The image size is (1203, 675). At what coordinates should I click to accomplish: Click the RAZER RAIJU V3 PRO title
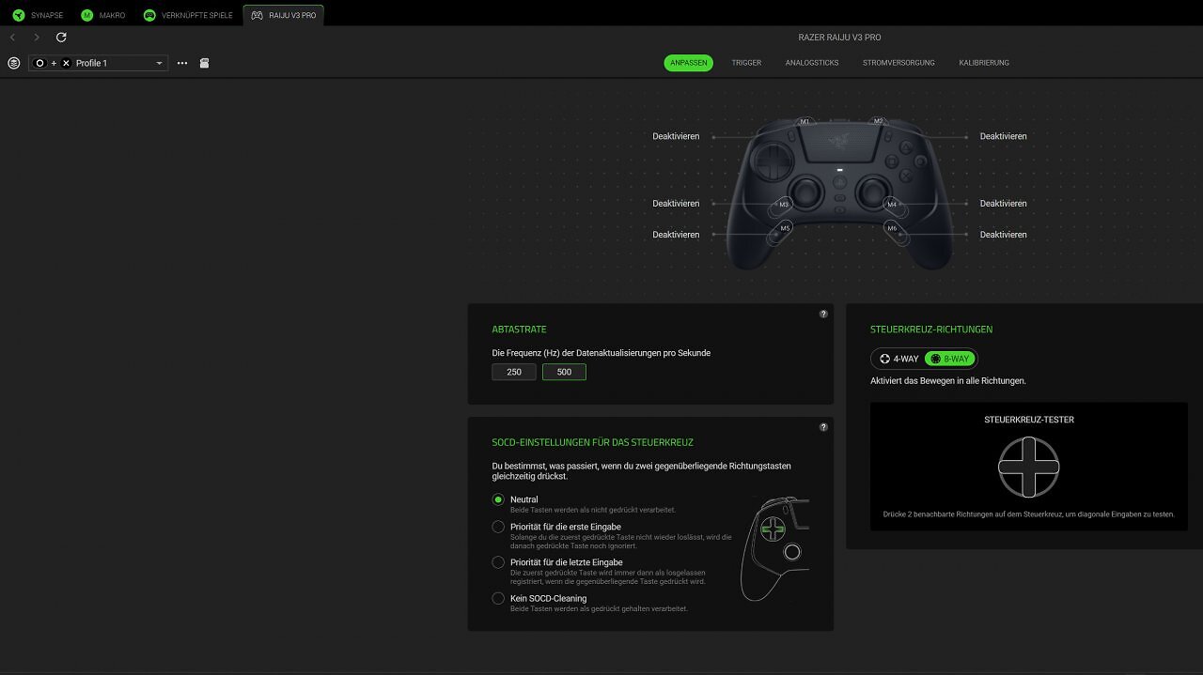[839, 38]
